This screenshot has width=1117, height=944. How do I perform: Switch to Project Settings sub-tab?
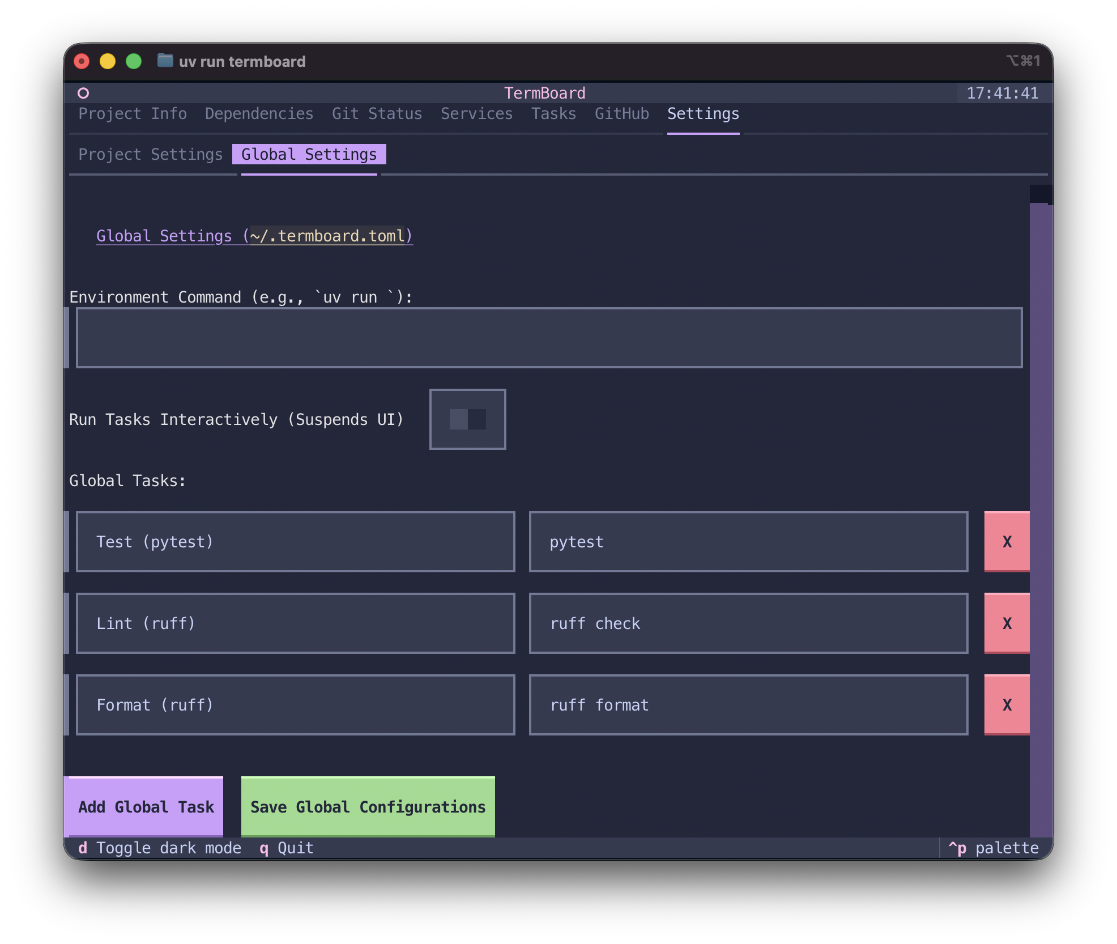(151, 155)
